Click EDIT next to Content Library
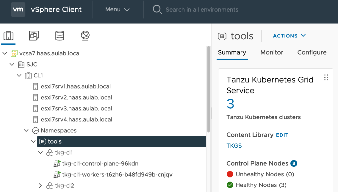This screenshot has width=338, height=192. click(282, 135)
